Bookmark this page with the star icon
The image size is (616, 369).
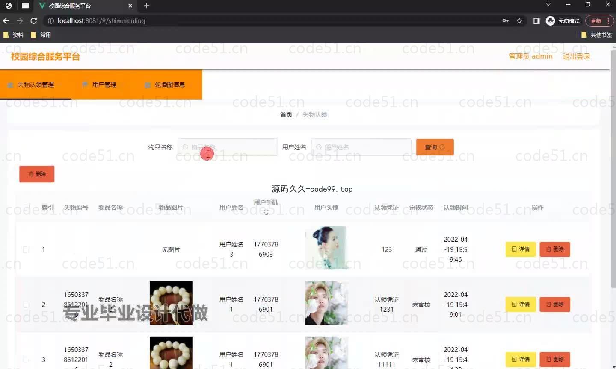click(x=519, y=20)
